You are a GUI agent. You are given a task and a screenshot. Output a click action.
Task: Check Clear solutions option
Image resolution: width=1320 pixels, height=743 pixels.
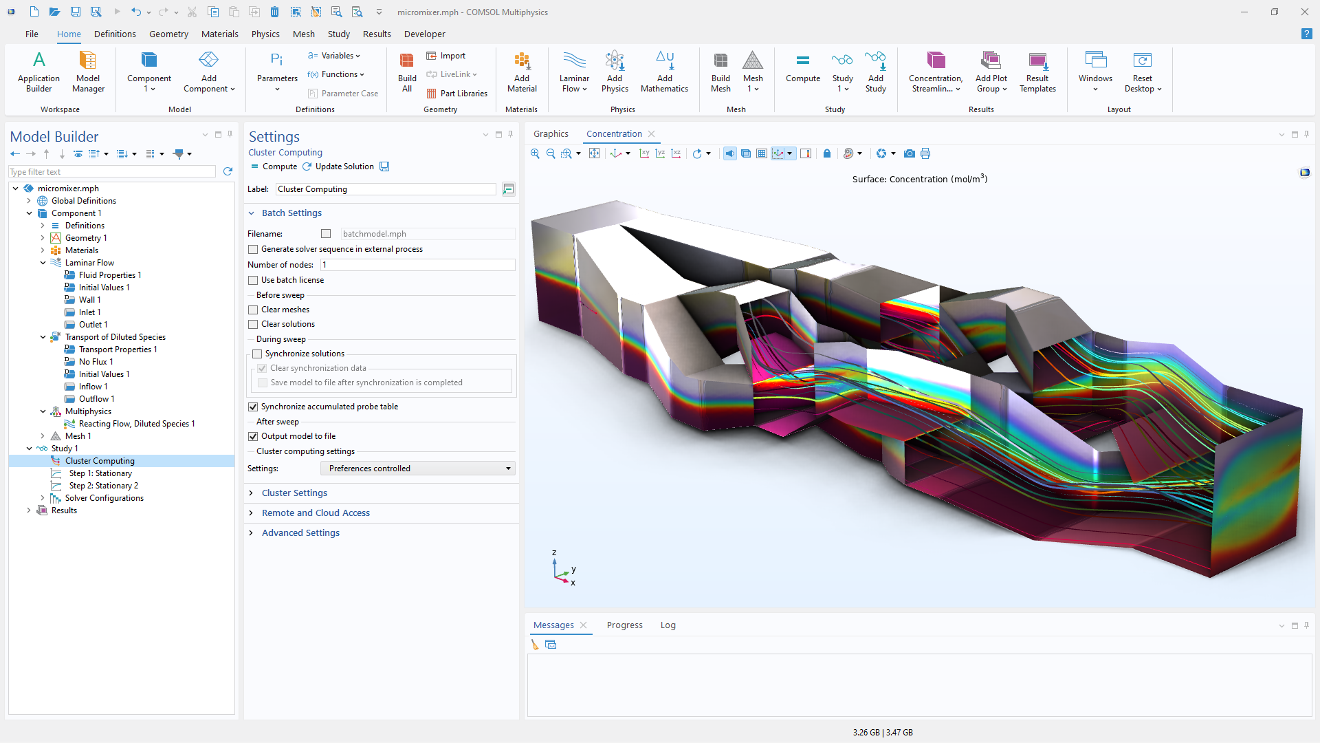point(253,324)
